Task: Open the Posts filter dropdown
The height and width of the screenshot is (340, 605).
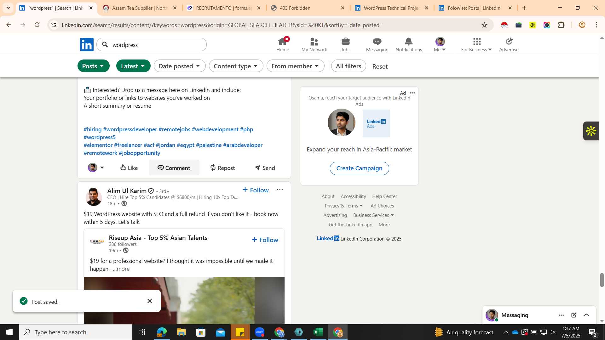Action: (93, 66)
